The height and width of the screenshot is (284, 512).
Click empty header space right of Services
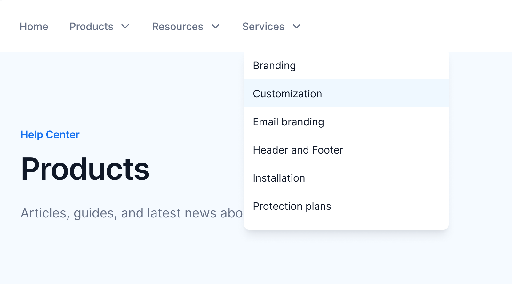point(400,26)
